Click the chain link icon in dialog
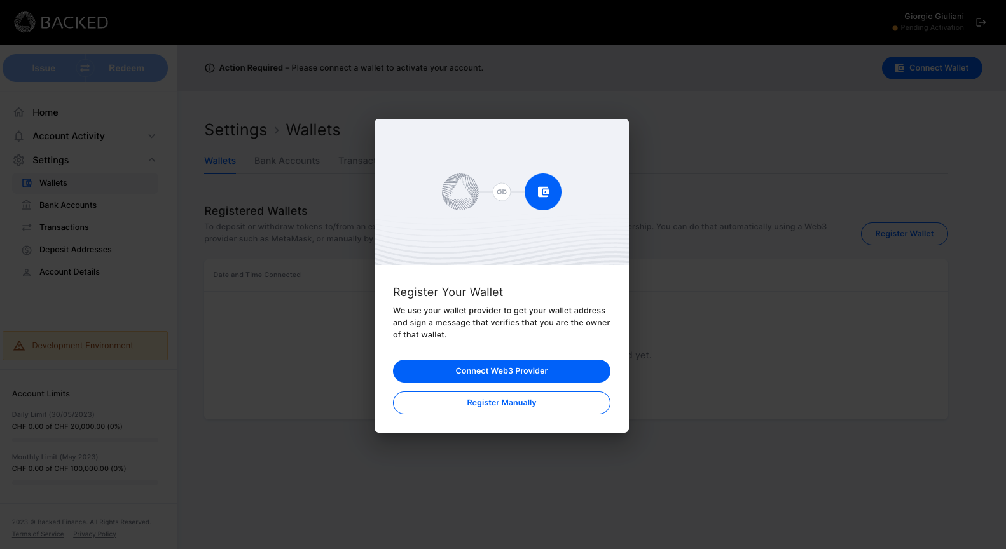1006x549 pixels. 502,192
